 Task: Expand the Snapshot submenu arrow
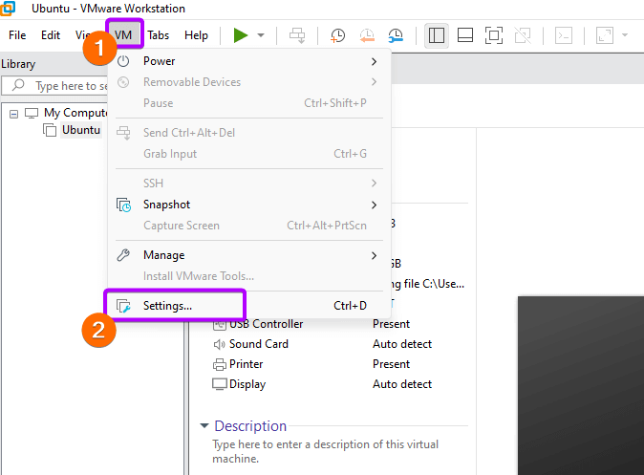click(x=374, y=205)
